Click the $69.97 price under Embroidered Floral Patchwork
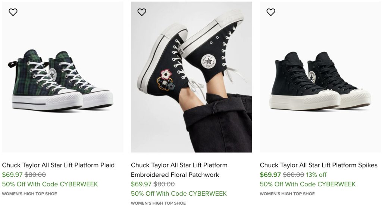The width and height of the screenshot is (382, 208). click(141, 184)
